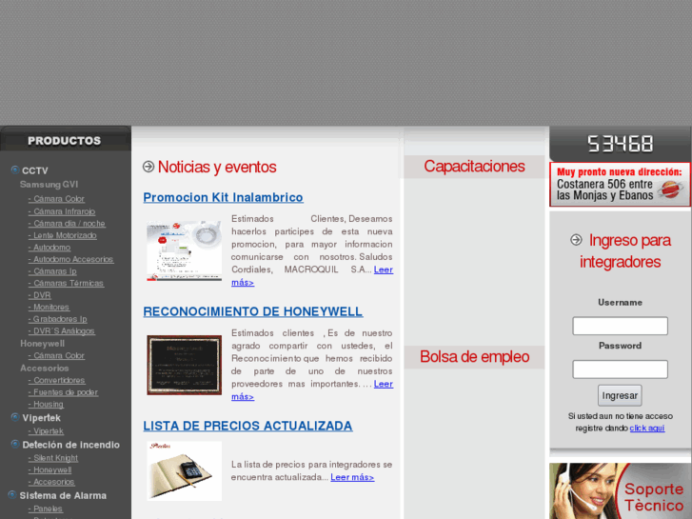The image size is (692, 519).
Task: Click the PRODUCTOS sidebar header
Action: pos(65,141)
